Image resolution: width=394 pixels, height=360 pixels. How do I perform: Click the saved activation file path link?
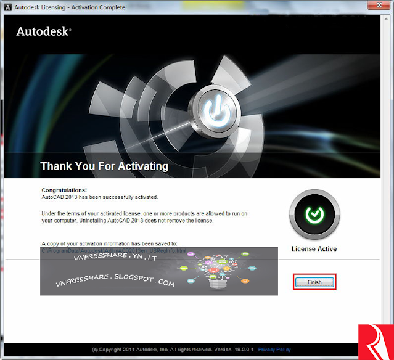pyautogui.click(x=114, y=250)
